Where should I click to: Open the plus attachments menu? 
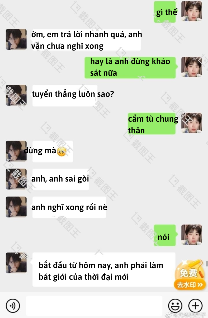point(195,306)
